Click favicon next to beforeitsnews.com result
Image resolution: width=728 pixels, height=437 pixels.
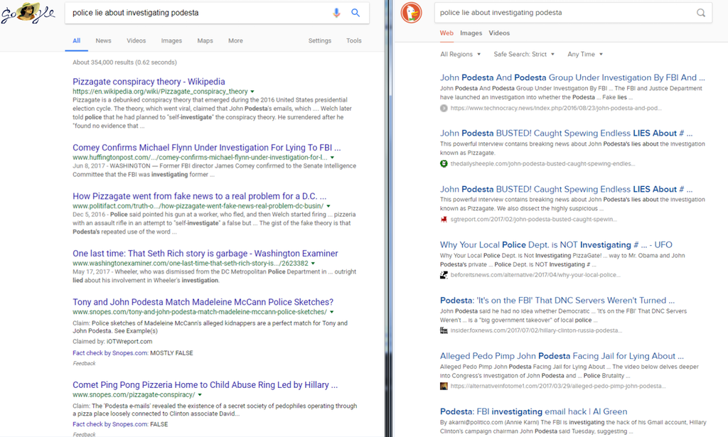(444, 275)
